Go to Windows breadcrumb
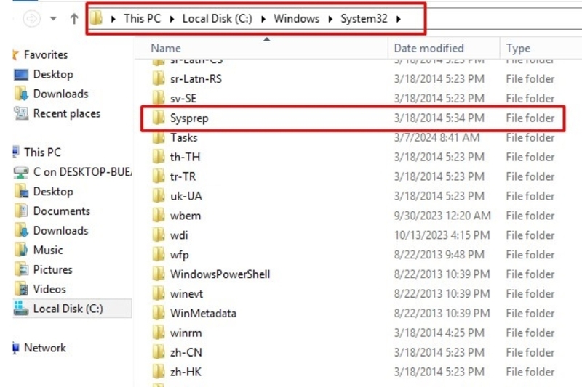The height and width of the screenshot is (387, 582). (296, 19)
